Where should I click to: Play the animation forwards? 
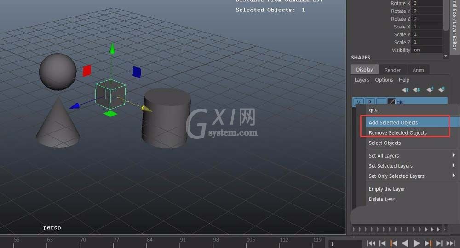pyautogui.click(x=416, y=243)
